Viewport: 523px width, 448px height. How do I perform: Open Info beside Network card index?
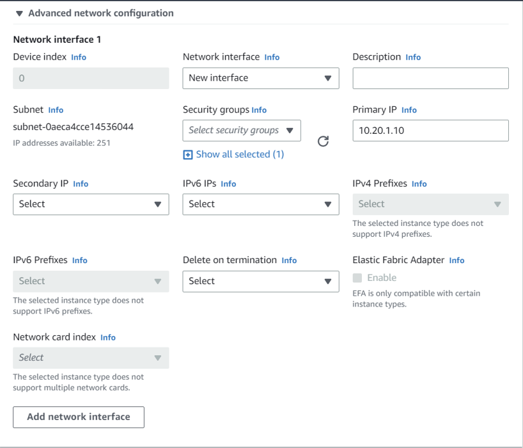(108, 337)
